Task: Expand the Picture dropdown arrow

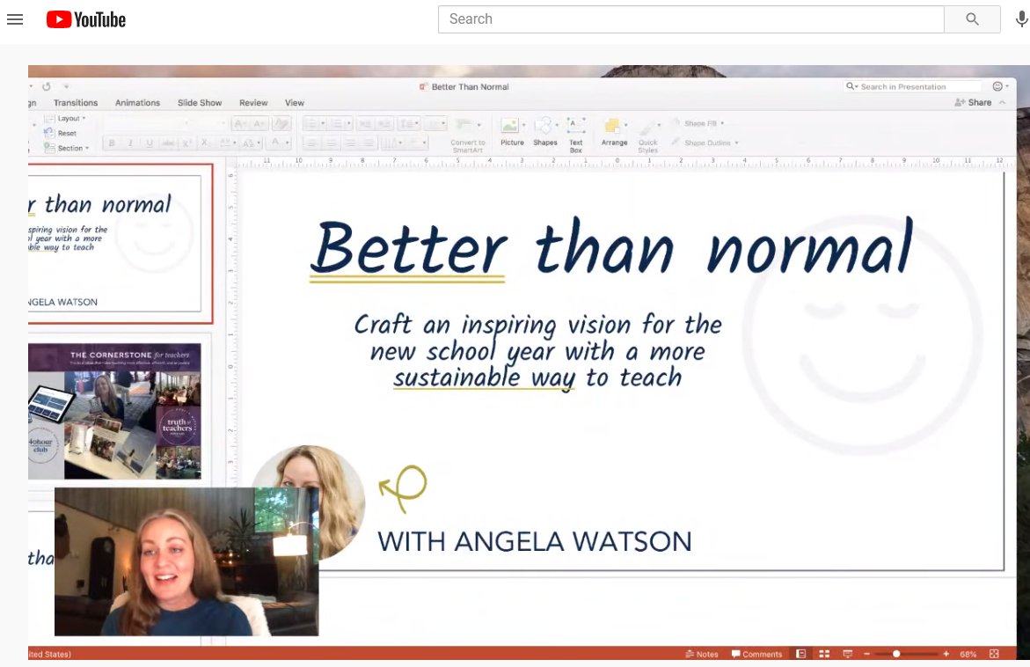Action: point(523,125)
